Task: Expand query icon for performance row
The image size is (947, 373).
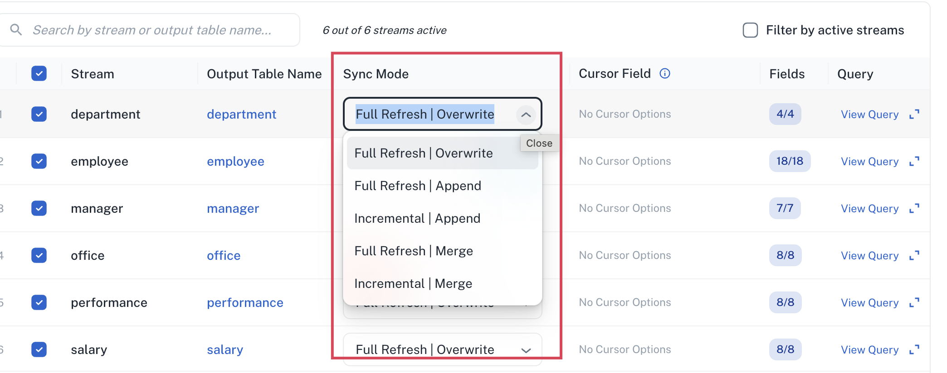Action: point(914,302)
